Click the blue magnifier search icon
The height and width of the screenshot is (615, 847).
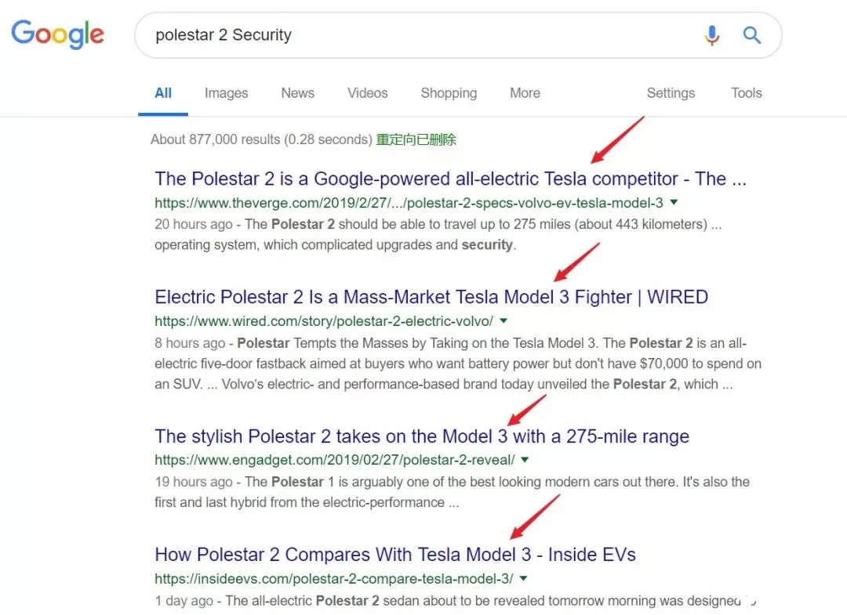tap(752, 35)
